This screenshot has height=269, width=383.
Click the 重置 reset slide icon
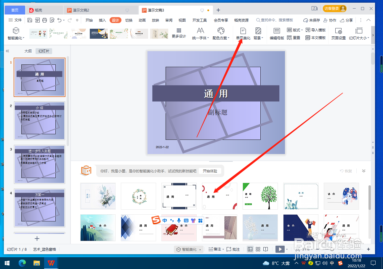tap(296, 38)
